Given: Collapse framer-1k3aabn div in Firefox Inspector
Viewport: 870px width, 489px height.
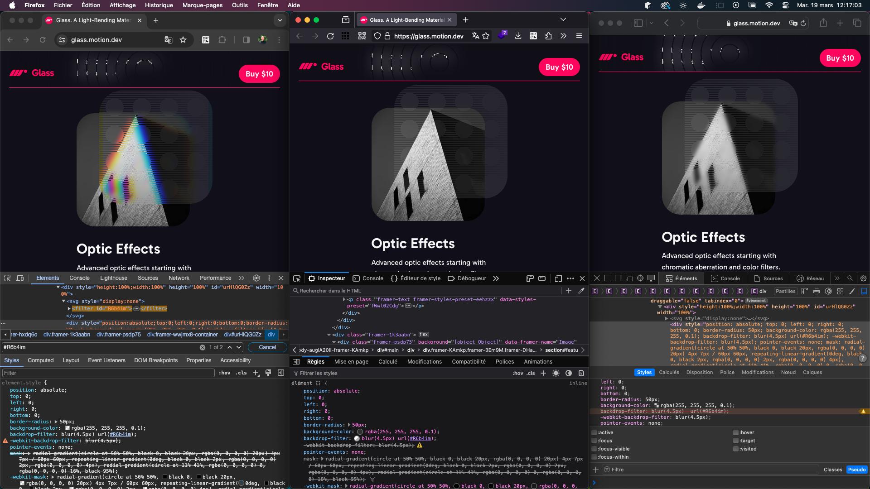Looking at the screenshot, I should pyautogui.click(x=329, y=335).
